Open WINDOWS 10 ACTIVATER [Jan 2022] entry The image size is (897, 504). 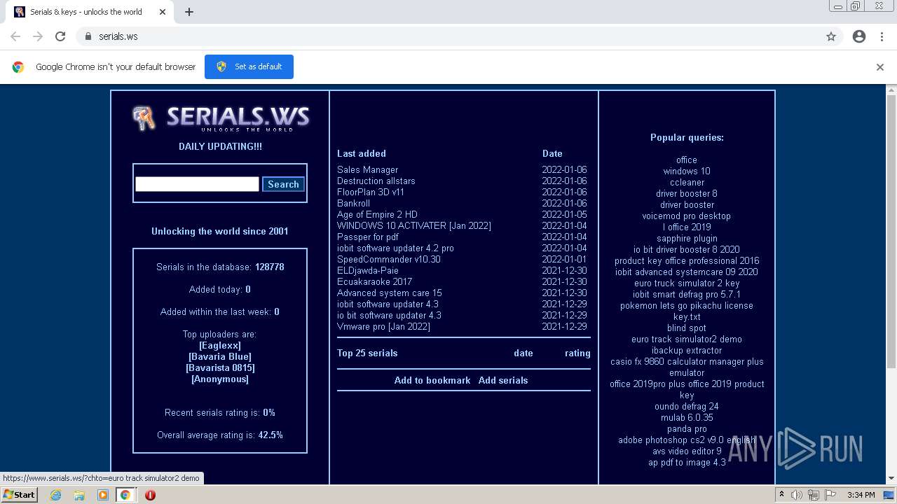[414, 225]
